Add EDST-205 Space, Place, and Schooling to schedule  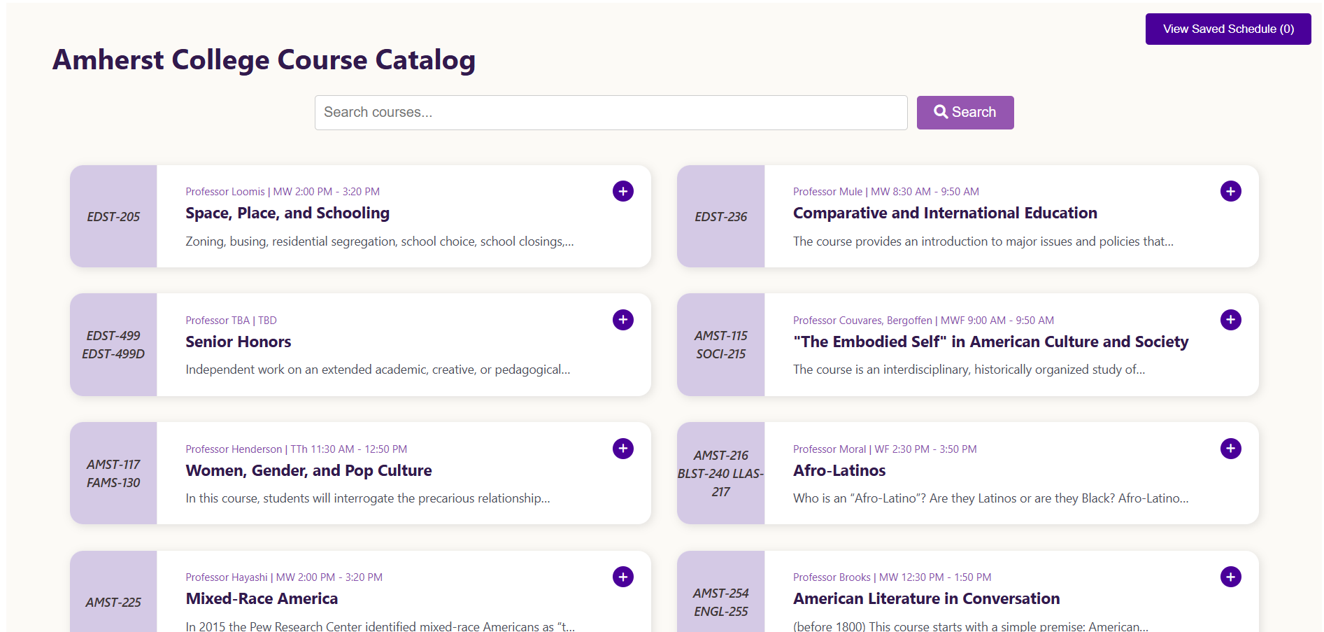[622, 191]
